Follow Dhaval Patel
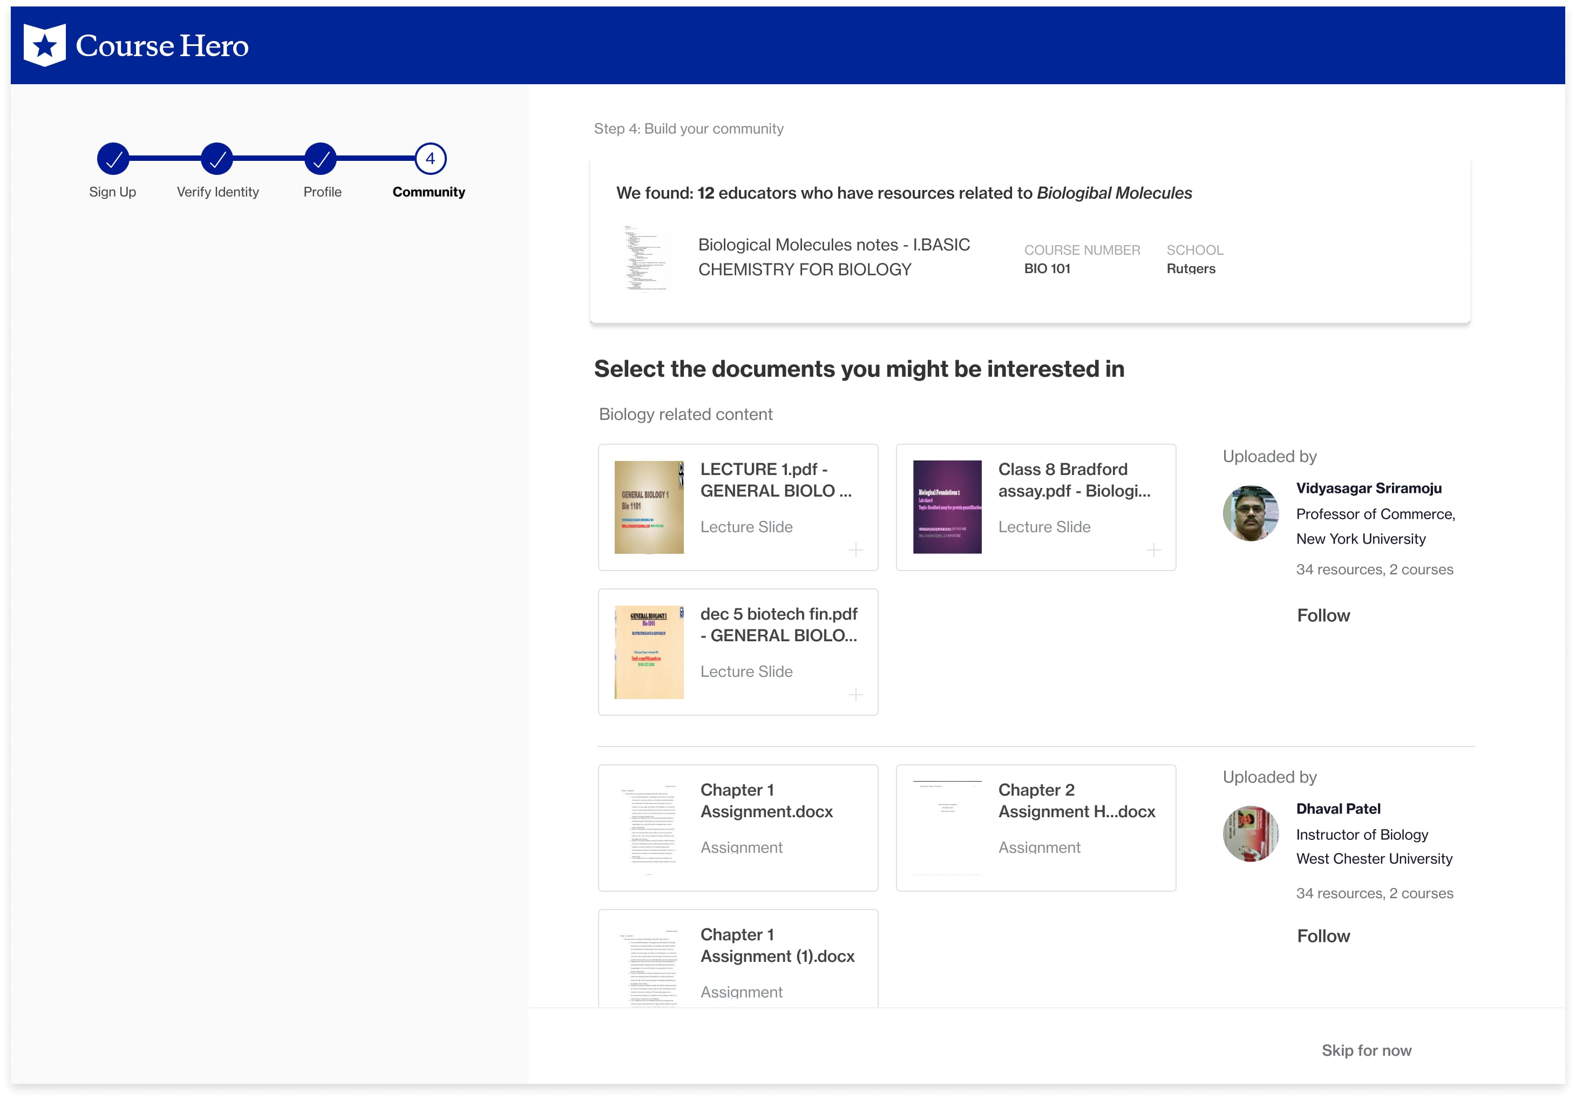This screenshot has width=1576, height=1099. tap(1323, 935)
